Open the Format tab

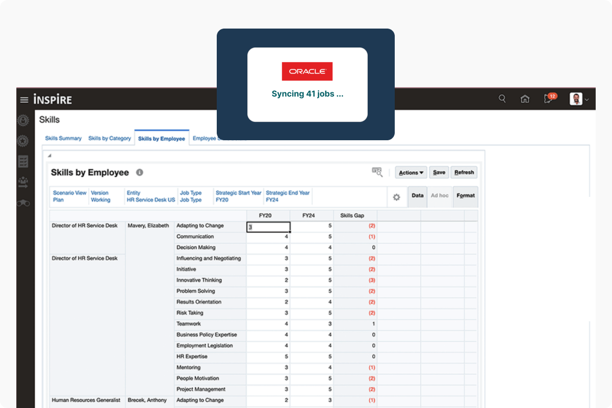[466, 196]
